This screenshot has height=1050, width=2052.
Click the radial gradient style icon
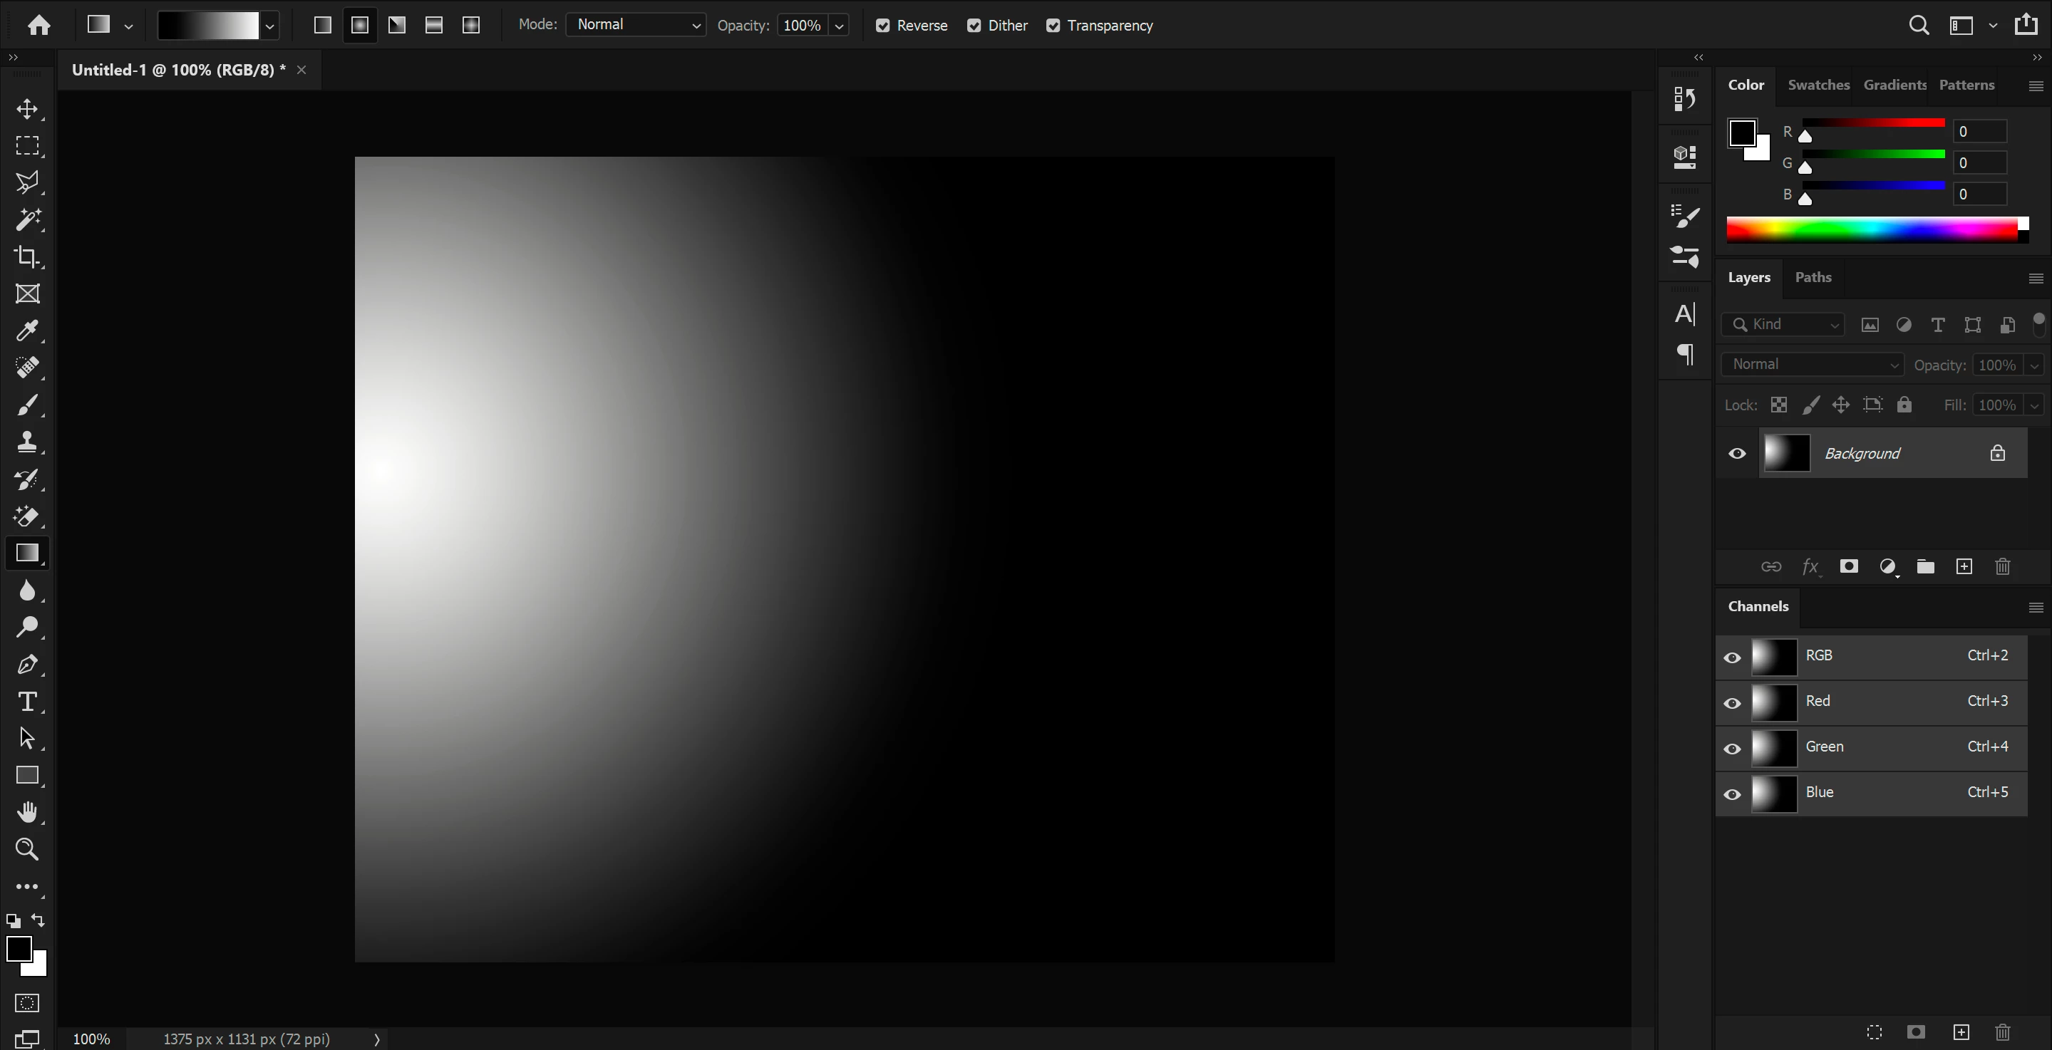tap(360, 26)
